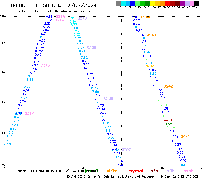Click the orange time marker '0944'
Image resolution: width=203 pixels, height=179 pixels.
coord(146,17)
